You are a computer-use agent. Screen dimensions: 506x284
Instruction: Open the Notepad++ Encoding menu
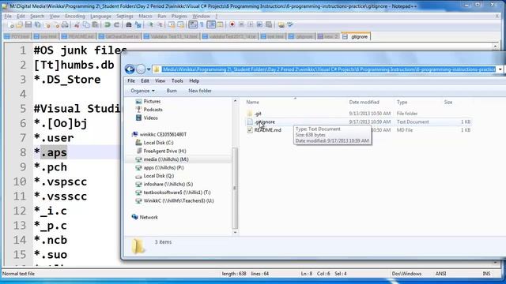tap(75, 16)
